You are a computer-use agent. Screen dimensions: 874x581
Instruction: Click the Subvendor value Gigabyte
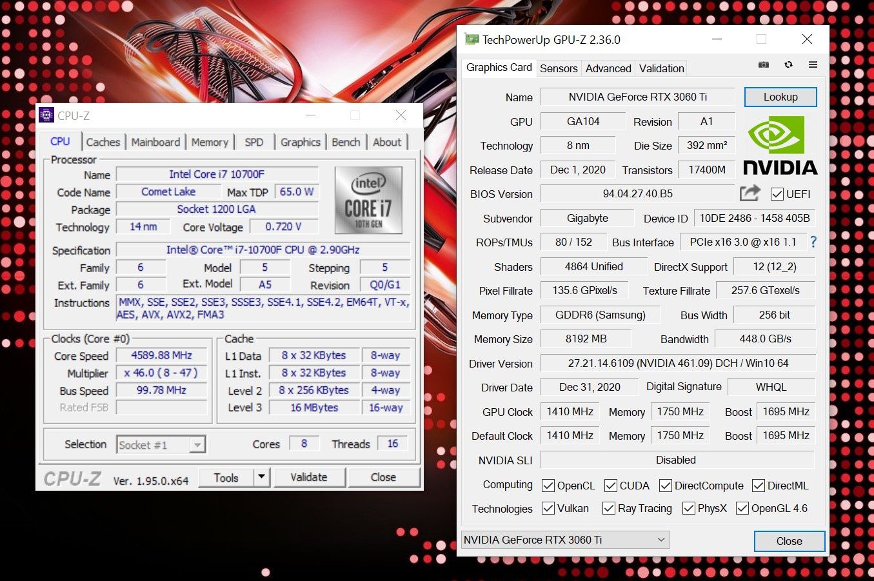588,218
